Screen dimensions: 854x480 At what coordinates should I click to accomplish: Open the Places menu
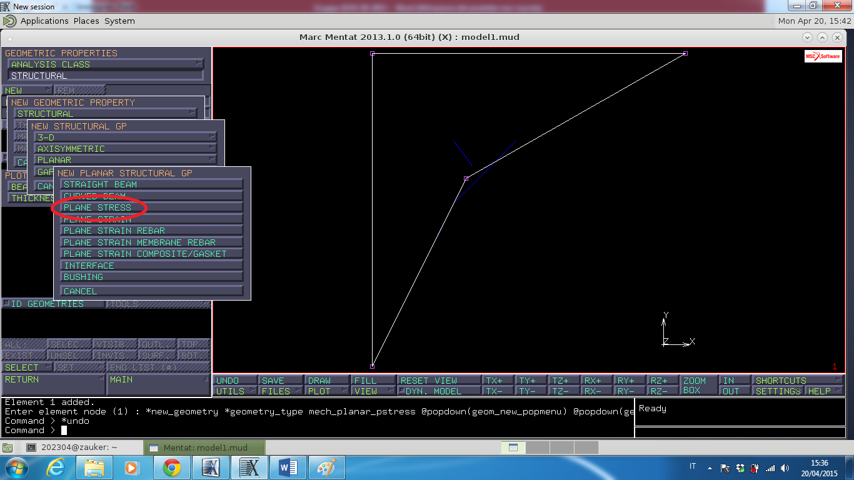point(86,21)
